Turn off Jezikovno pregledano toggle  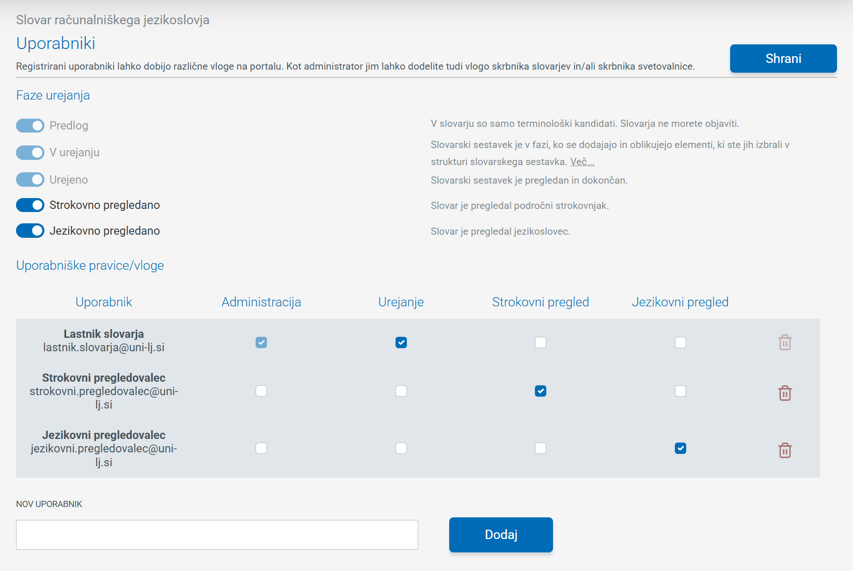point(30,231)
